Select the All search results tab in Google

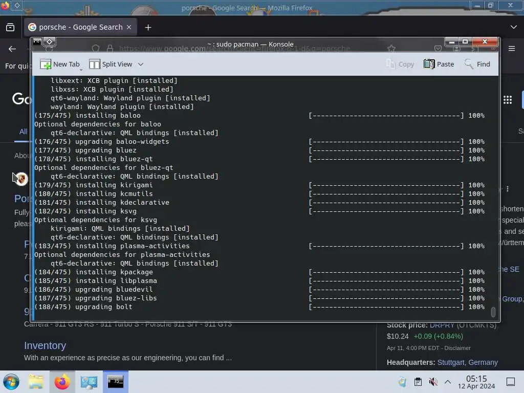pos(23,132)
